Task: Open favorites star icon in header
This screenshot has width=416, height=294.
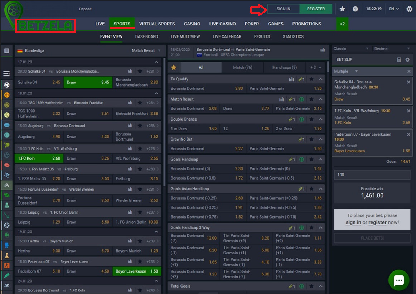Action: coord(342,9)
